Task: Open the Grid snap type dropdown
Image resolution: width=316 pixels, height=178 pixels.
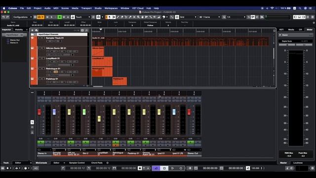Action: point(188,17)
